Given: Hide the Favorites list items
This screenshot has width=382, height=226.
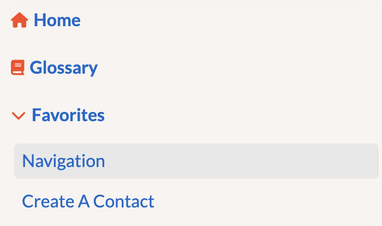Looking at the screenshot, I should pos(19,116).
